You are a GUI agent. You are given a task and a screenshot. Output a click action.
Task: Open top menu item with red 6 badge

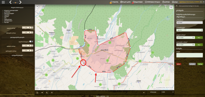tap(138, 2)
